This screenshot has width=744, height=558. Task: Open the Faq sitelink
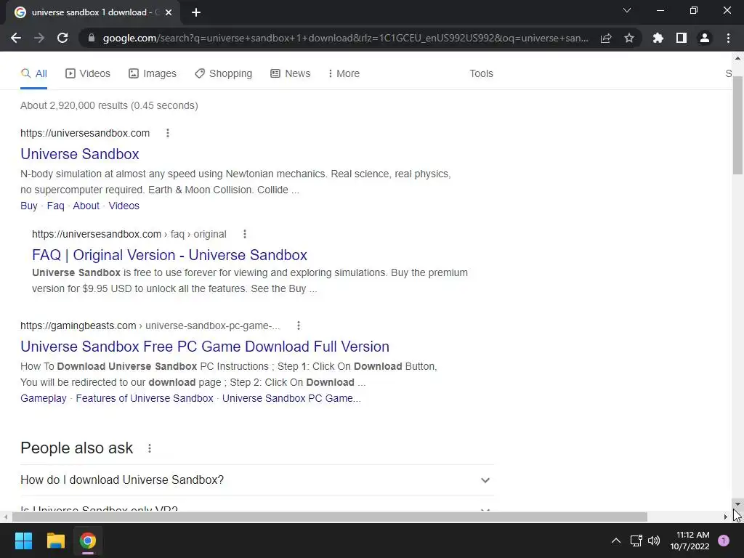click(55, 206)
